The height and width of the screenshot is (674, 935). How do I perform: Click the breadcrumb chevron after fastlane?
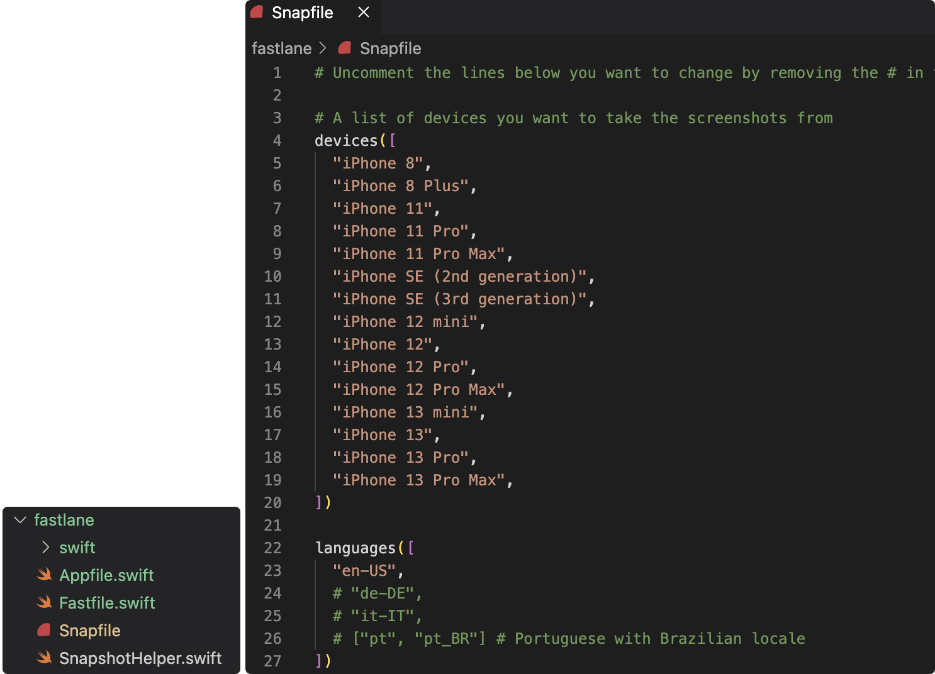tap(323, 48)
